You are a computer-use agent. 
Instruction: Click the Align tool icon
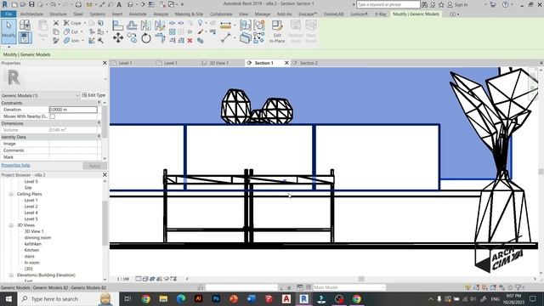tap(117, 25)
